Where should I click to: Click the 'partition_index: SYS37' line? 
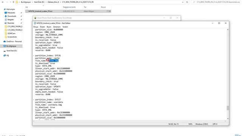point(48,100)
